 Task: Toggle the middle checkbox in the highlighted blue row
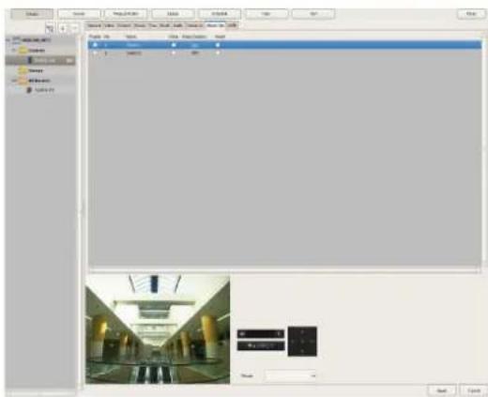pos(174,45)
